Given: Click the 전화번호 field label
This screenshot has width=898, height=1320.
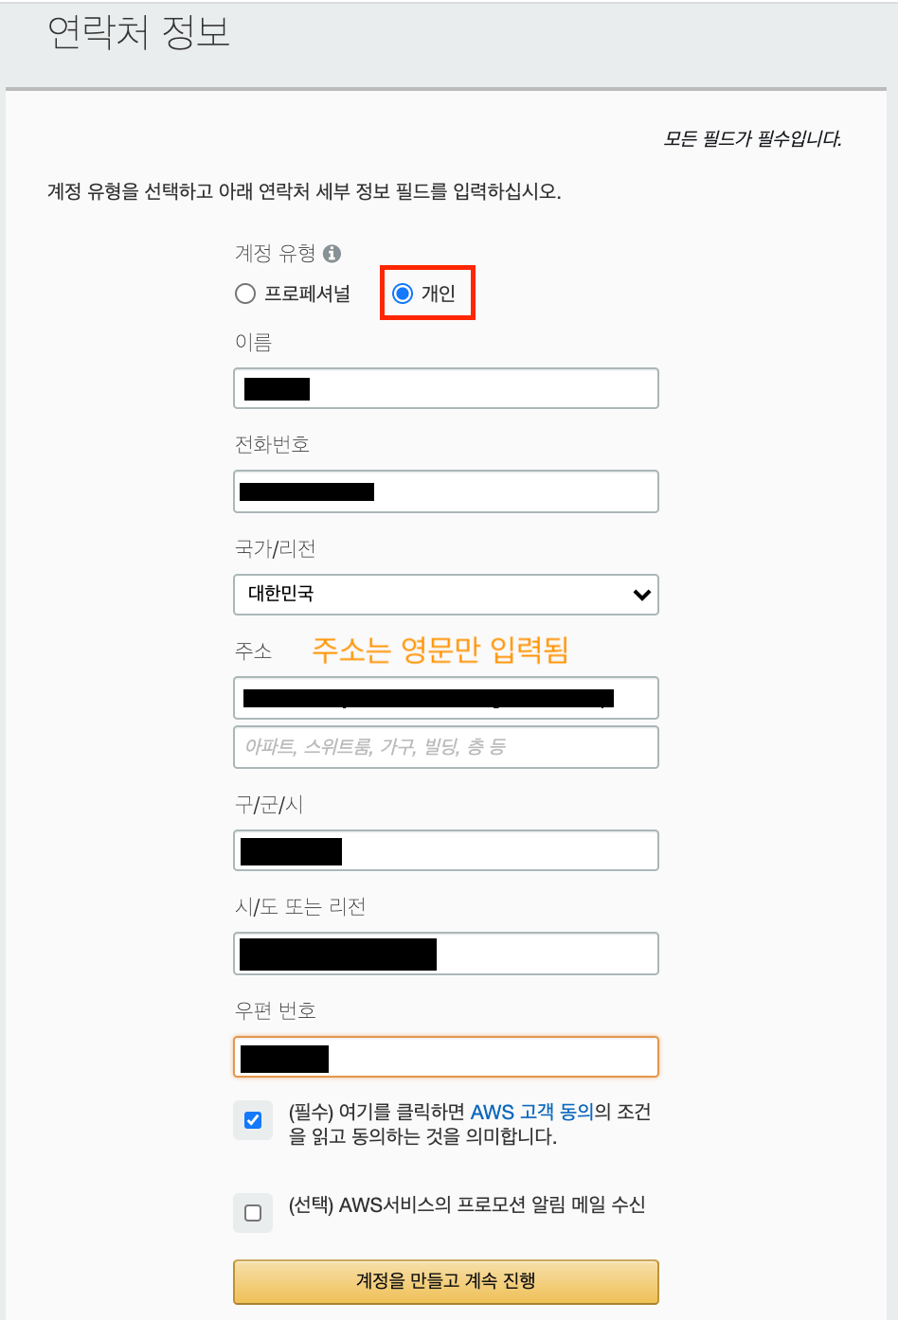Looking at the screenshot, I should (272, 445).
